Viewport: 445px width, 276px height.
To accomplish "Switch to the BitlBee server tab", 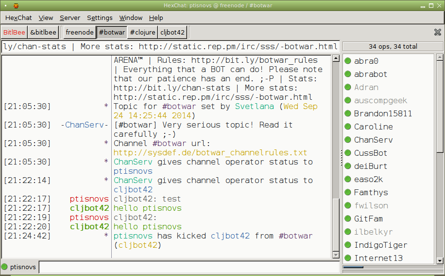I will pyautogui.click(x=14, y=33).
